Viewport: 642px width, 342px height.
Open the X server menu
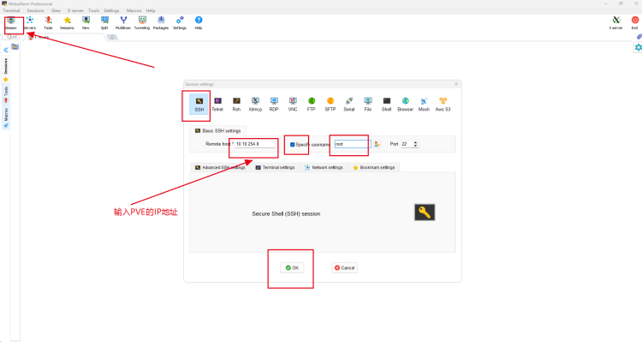(75, 10)
